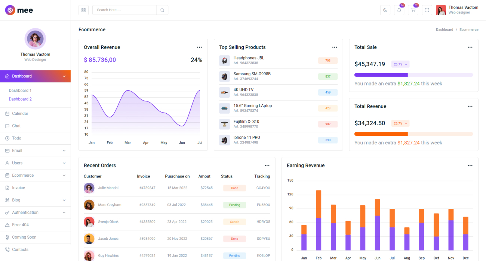Click the Dashboard home icon
This screenshot has width=486, height=261.
pyautogui.click(x=7, y=76)
